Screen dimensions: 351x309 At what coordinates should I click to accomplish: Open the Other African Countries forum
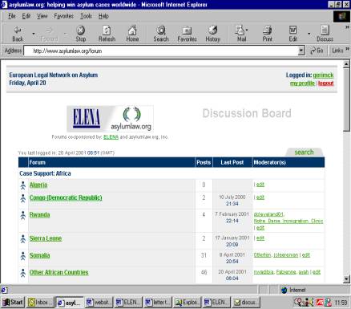(x=58, y=272)
